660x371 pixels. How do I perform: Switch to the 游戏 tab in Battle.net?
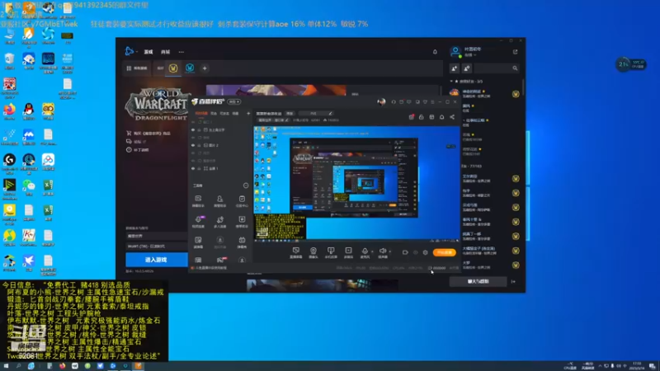click(148, 52)
